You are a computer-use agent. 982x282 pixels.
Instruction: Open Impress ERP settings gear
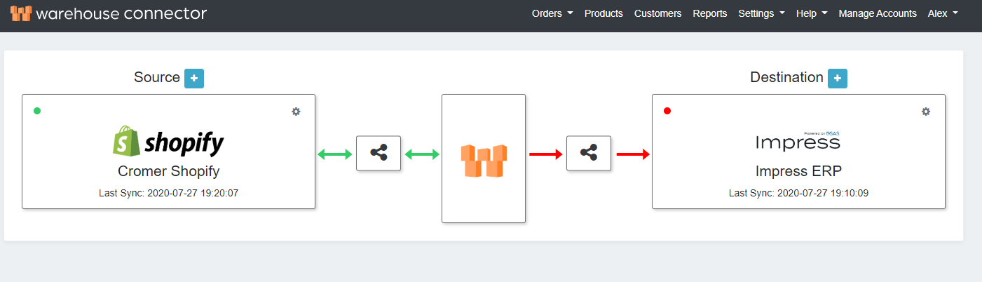pos(926,112)
